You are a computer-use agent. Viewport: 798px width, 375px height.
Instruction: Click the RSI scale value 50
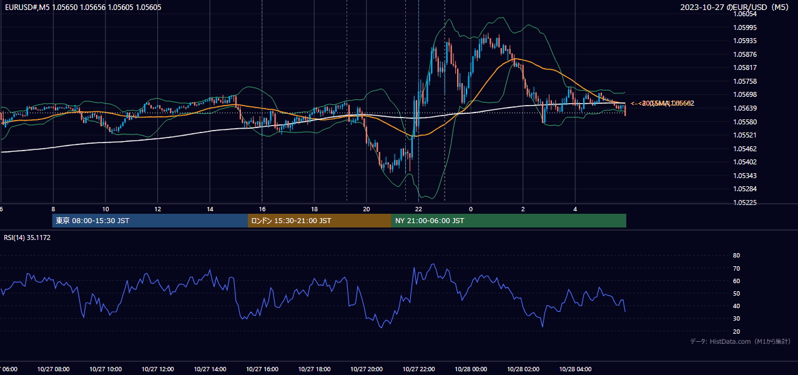[736, 293]
